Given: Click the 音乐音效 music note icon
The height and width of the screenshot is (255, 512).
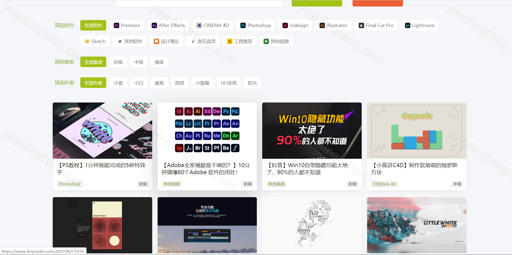Looking at the screenshot, I should pyautogui.click(x=193, y=41).
